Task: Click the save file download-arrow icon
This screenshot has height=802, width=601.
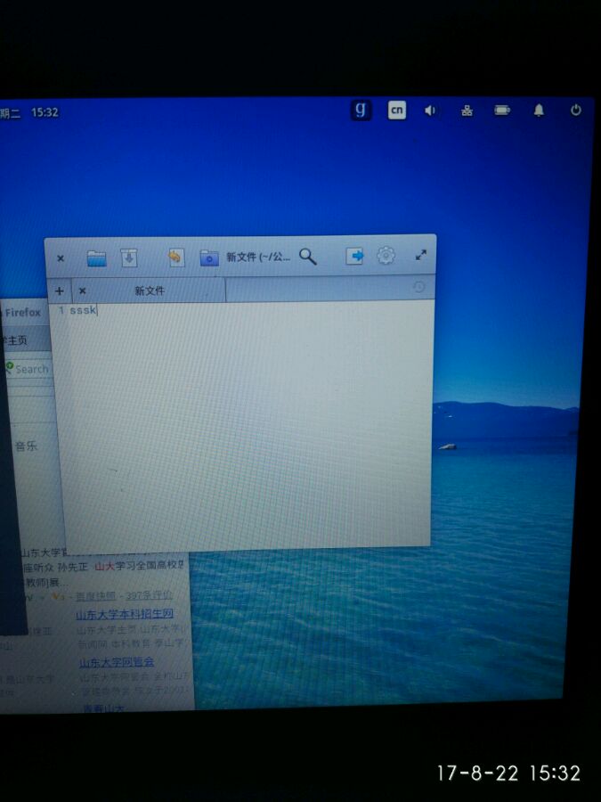Action: (x=129, y=258)
